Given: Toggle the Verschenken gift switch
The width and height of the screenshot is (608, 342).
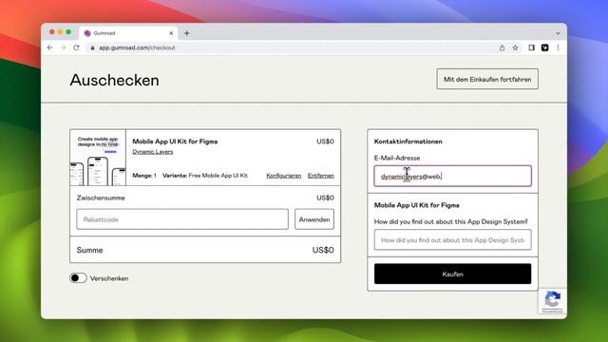Looking at the screenshot, I should [78, 278].
